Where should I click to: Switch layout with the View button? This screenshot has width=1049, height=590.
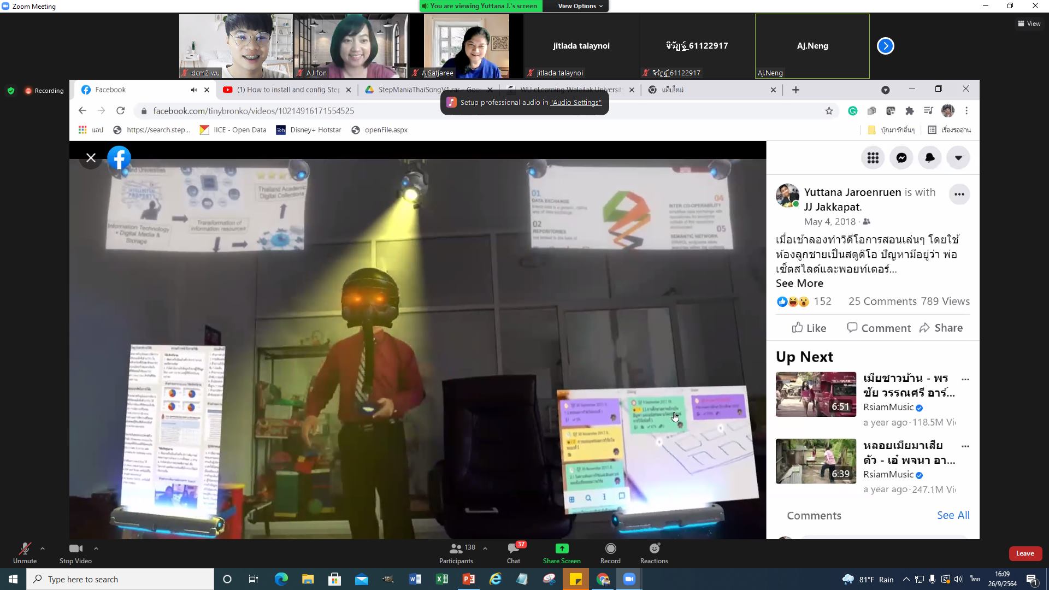pyautogui.click(x=1029, y=23)
